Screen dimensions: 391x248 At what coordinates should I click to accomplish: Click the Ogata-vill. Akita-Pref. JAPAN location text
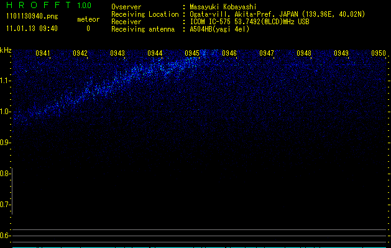pos(277,14)
